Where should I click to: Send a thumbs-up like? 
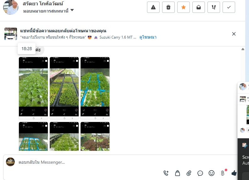[x=234, y=173]
